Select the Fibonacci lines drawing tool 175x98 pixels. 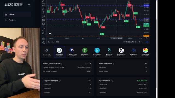43,4
